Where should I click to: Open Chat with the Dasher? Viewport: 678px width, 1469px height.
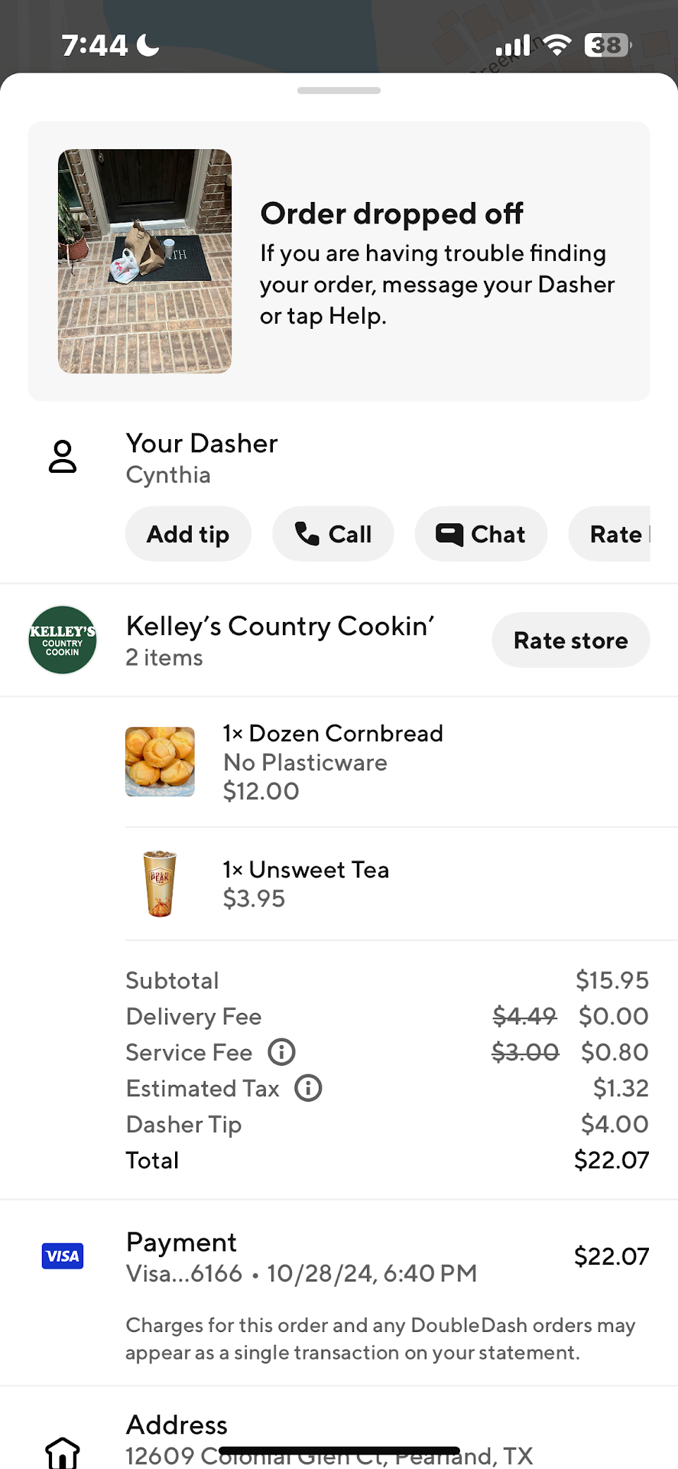481,534
